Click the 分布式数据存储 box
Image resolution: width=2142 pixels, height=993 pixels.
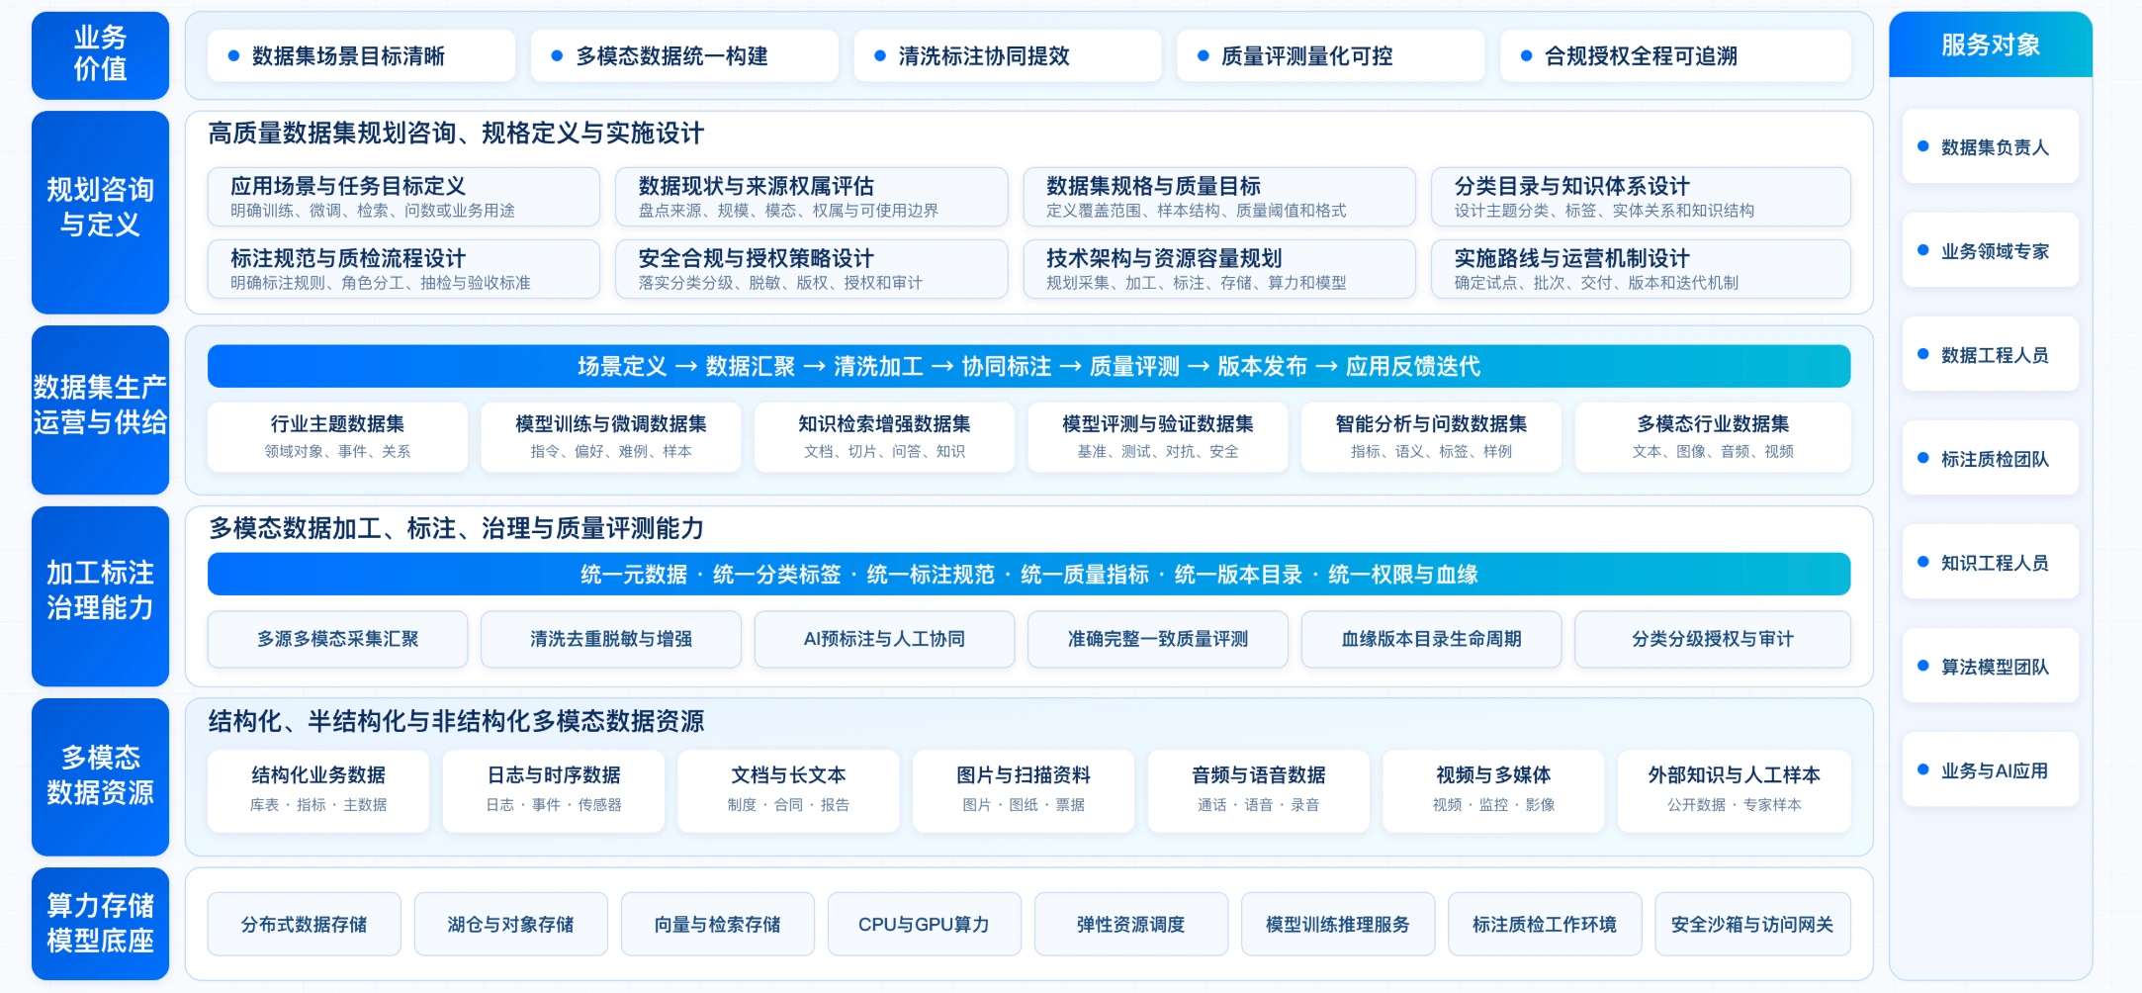pyautogui.click(x=305, y=924)
